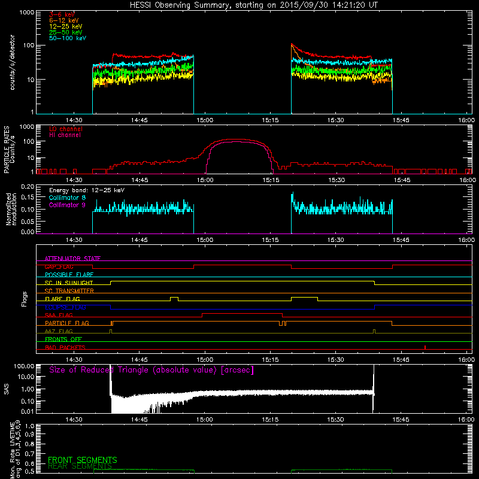Select the BAD_PACKETS flag label
Viewport: 479px width, 479px height.
click(65, 348)
